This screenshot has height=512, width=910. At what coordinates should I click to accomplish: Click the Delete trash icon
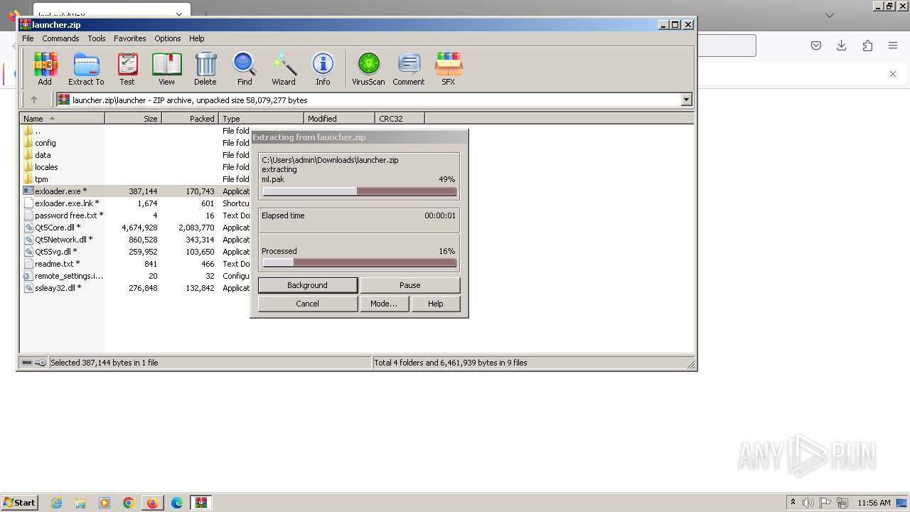(205, 69)
